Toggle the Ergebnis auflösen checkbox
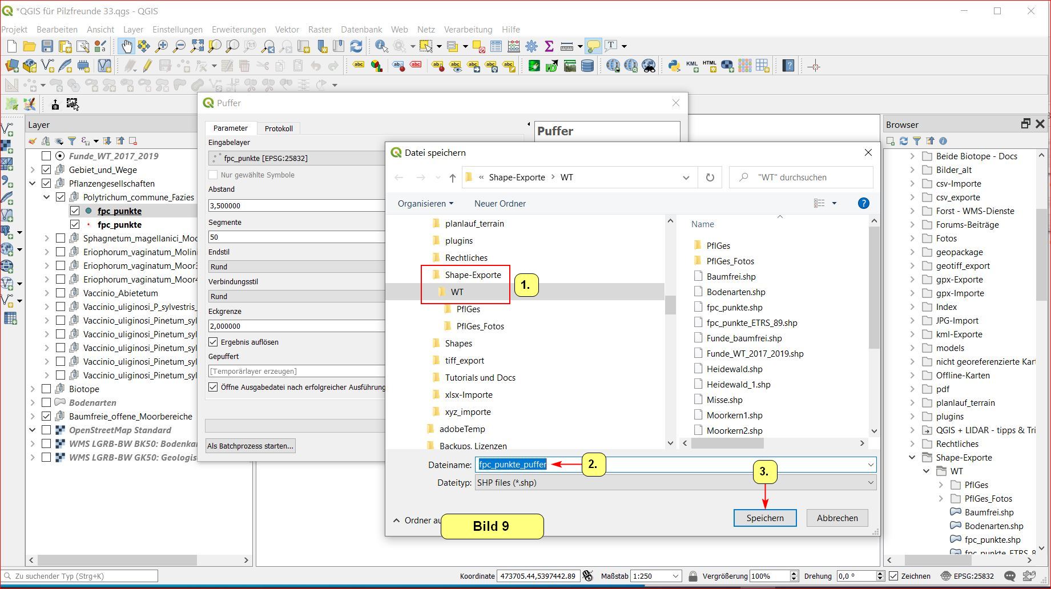Viewport: 1051px width, 589px height. pyautogui.click(x=214, y=342)
